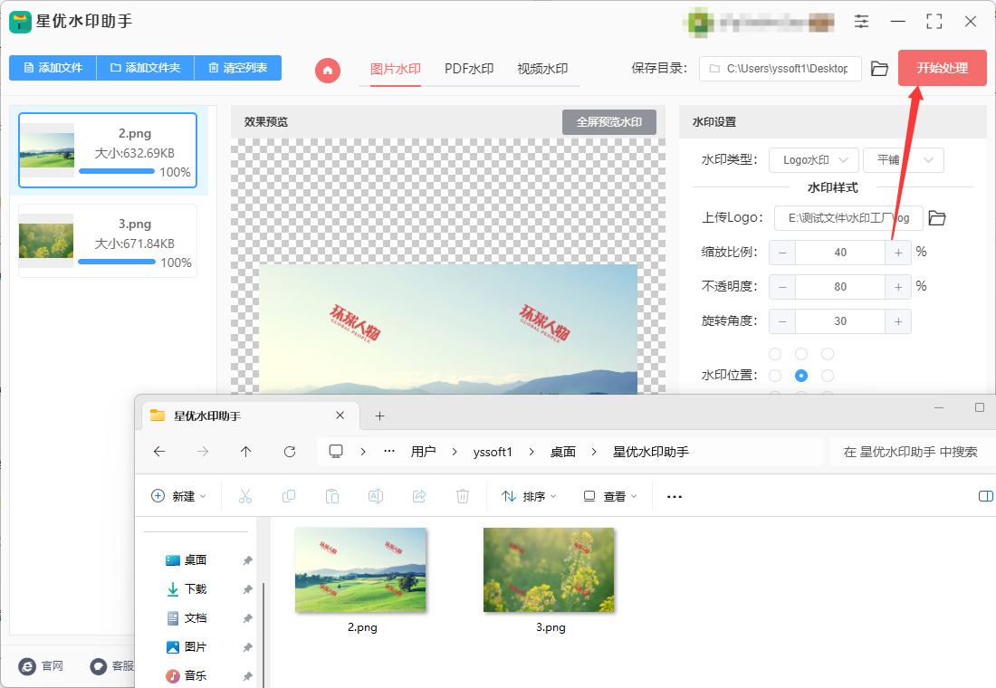Click the 开始处理 button
The height and width of the screenshot is (688, 996).
942,68
